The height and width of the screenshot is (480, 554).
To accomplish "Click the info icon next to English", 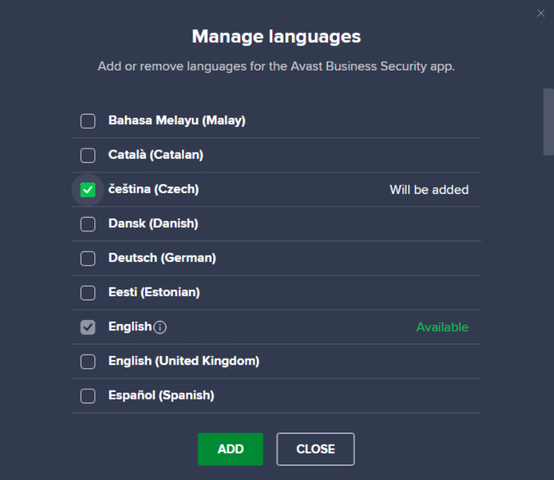I will click(160, 327).
